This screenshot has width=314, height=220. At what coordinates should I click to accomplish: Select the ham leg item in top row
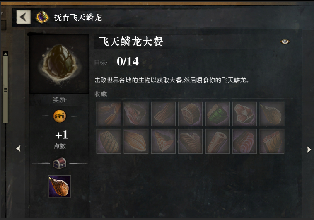click(x=272, y=114)
